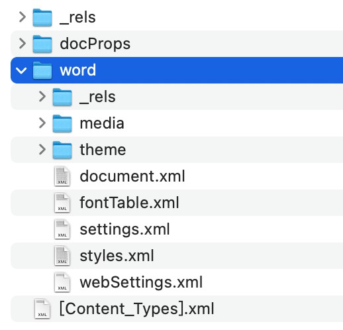Viewport: 343px width, 330px height.
Task: Expand the docProps folder chevron
Action: pos(23,44)
